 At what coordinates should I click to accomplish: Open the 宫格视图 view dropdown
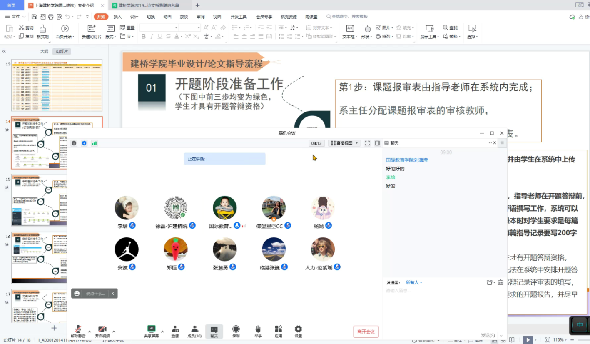pos(344,143)
